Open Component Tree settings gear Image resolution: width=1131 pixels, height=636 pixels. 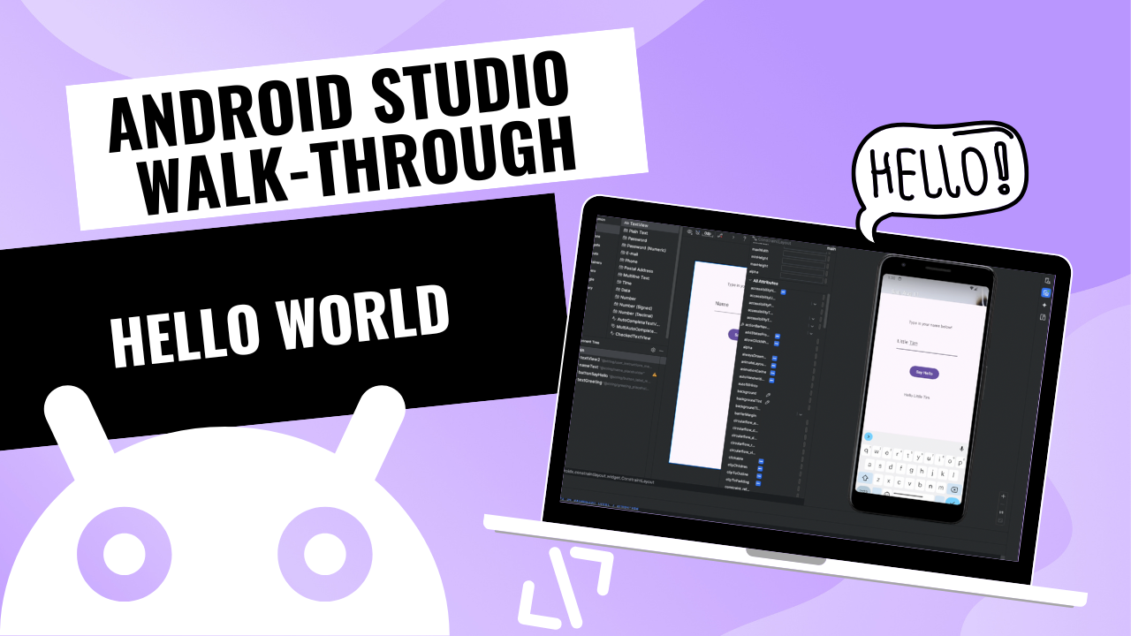pyautogui.click(x=652, y=350)
